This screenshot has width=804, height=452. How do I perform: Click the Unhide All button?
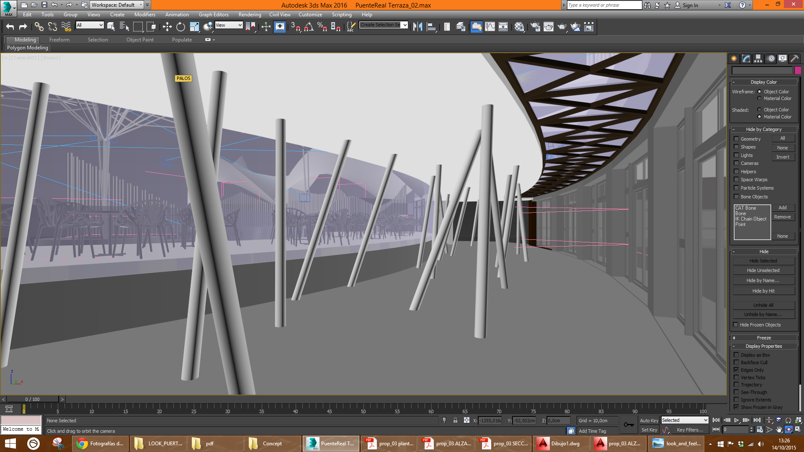tap(763, 305)
